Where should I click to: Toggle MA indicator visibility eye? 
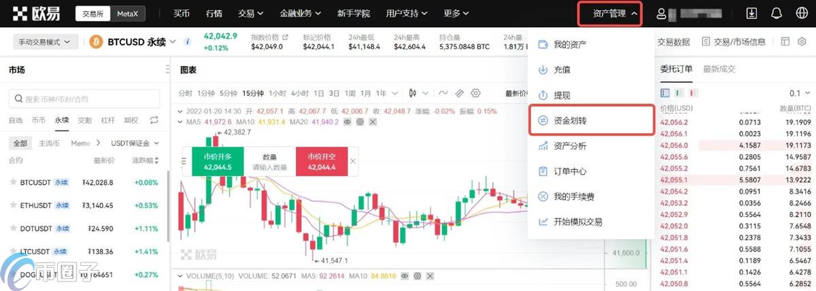[347, 121]
